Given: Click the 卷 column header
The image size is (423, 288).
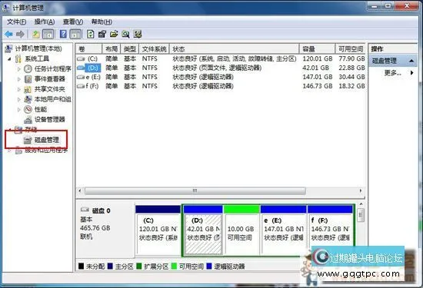Looking at the screenshot, I should coord(88,49).
